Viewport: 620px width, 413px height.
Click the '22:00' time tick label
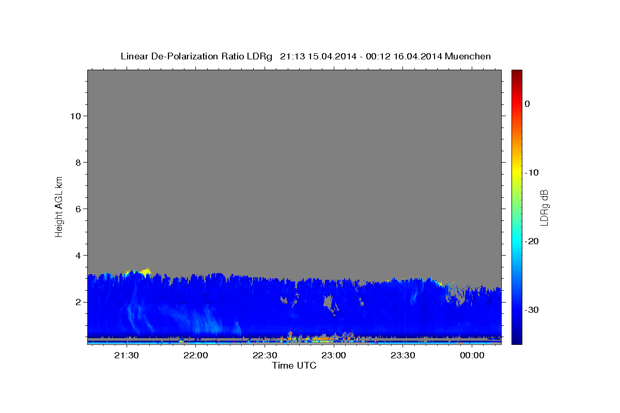[195, 355]
